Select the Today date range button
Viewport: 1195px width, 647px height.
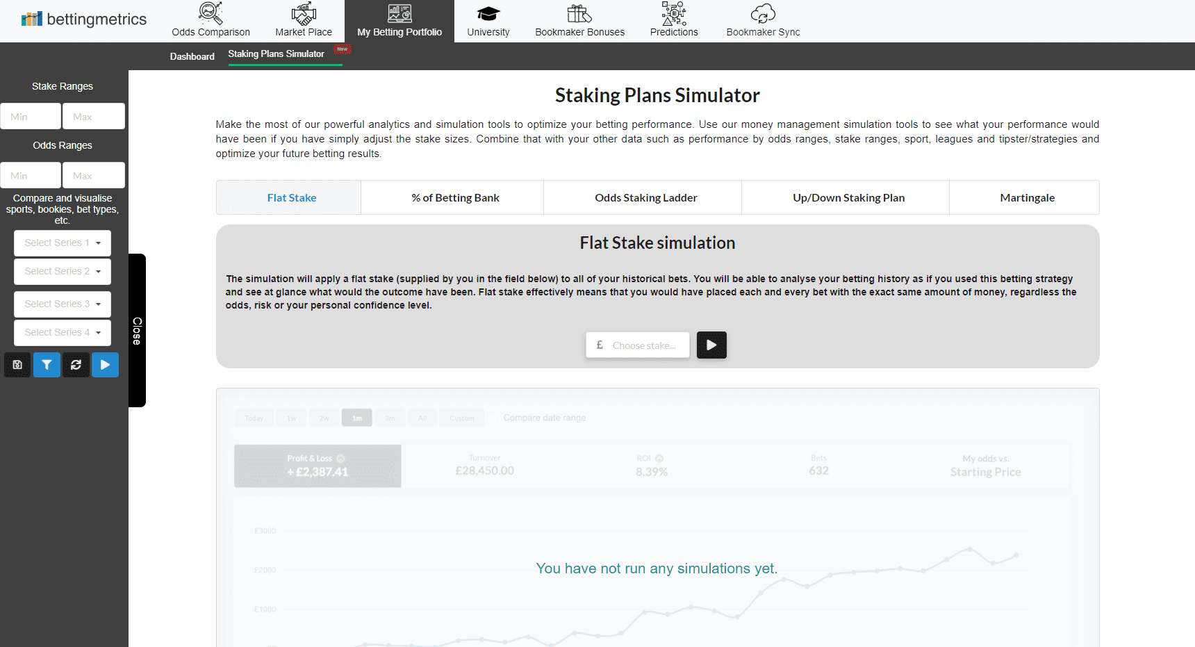pyautogui.click(x=254, y=418)
